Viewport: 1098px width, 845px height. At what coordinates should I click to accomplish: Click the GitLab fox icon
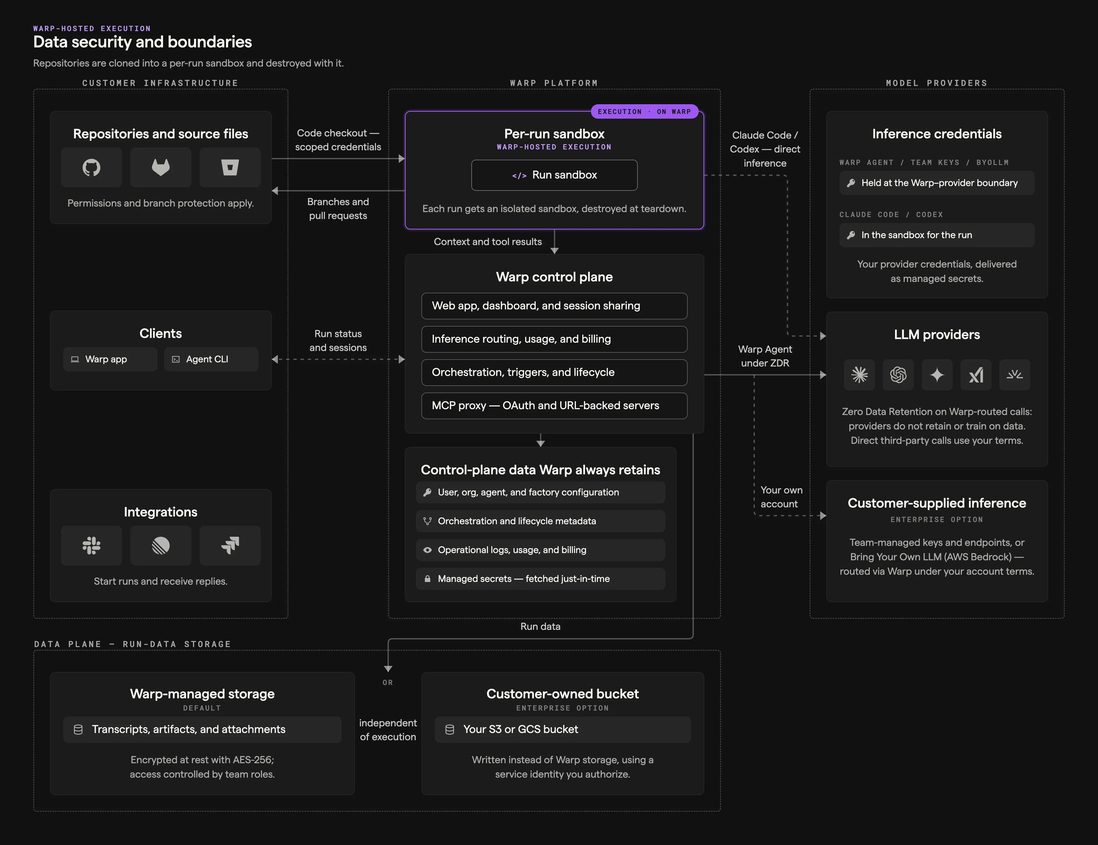pyautogui.click(x=161, y=167)
